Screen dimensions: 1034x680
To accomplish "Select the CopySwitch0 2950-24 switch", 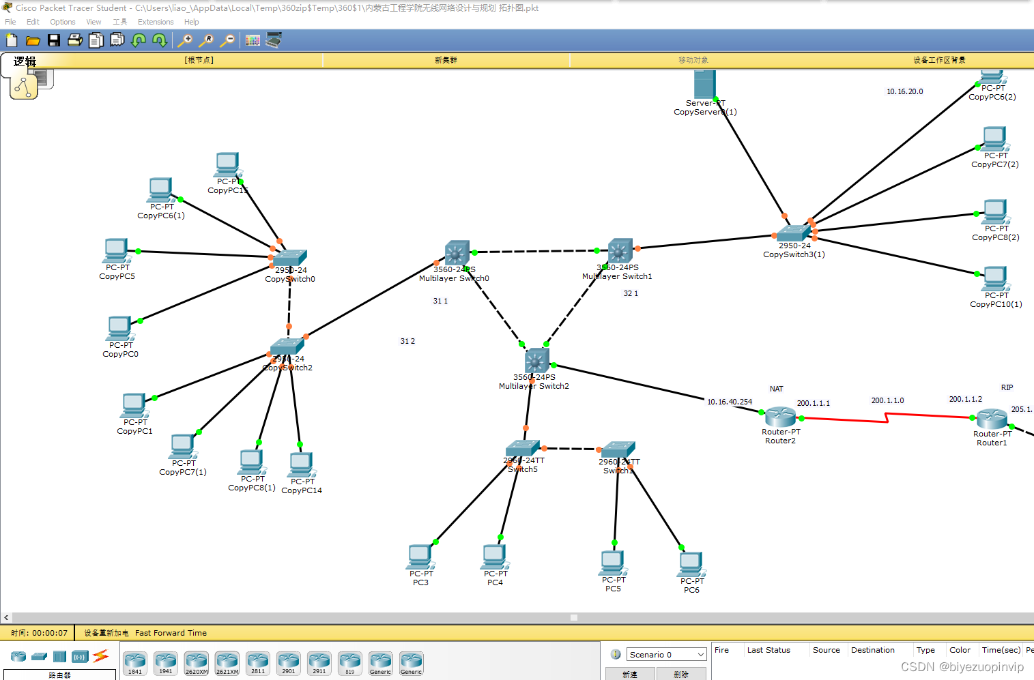I will [x=289, y=258].
